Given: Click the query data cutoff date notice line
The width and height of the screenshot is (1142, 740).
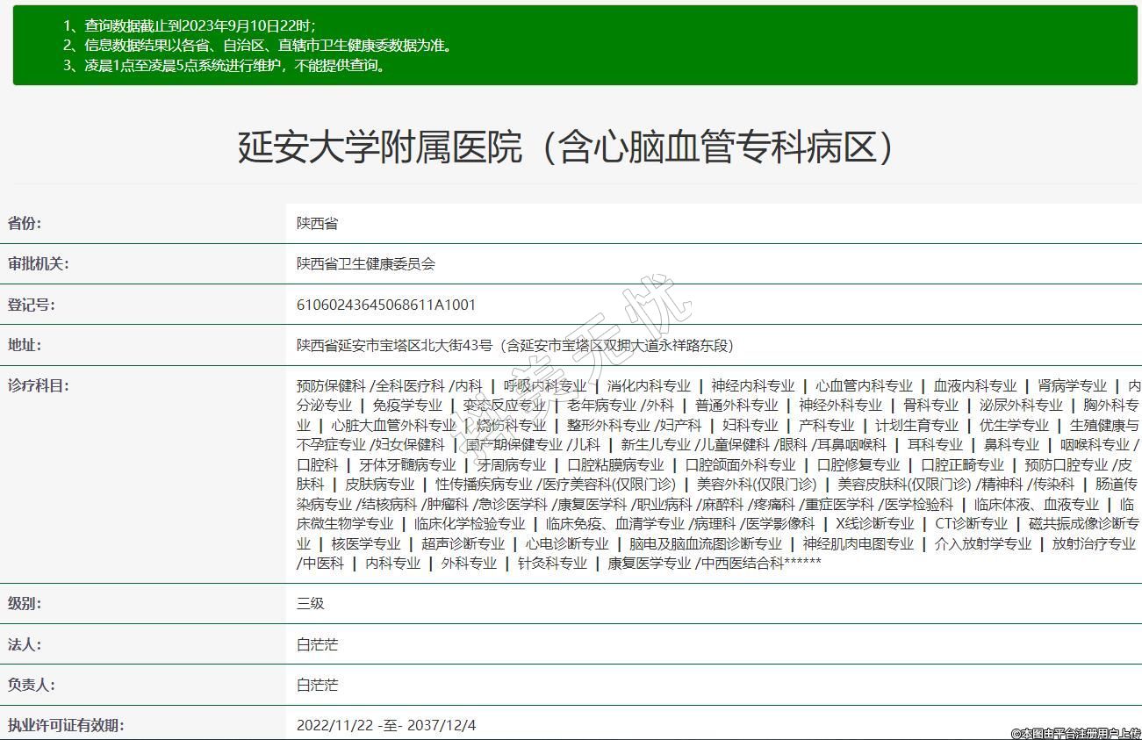Looking at the screenshot, I should pyautogui.click(x=190, y=25).
